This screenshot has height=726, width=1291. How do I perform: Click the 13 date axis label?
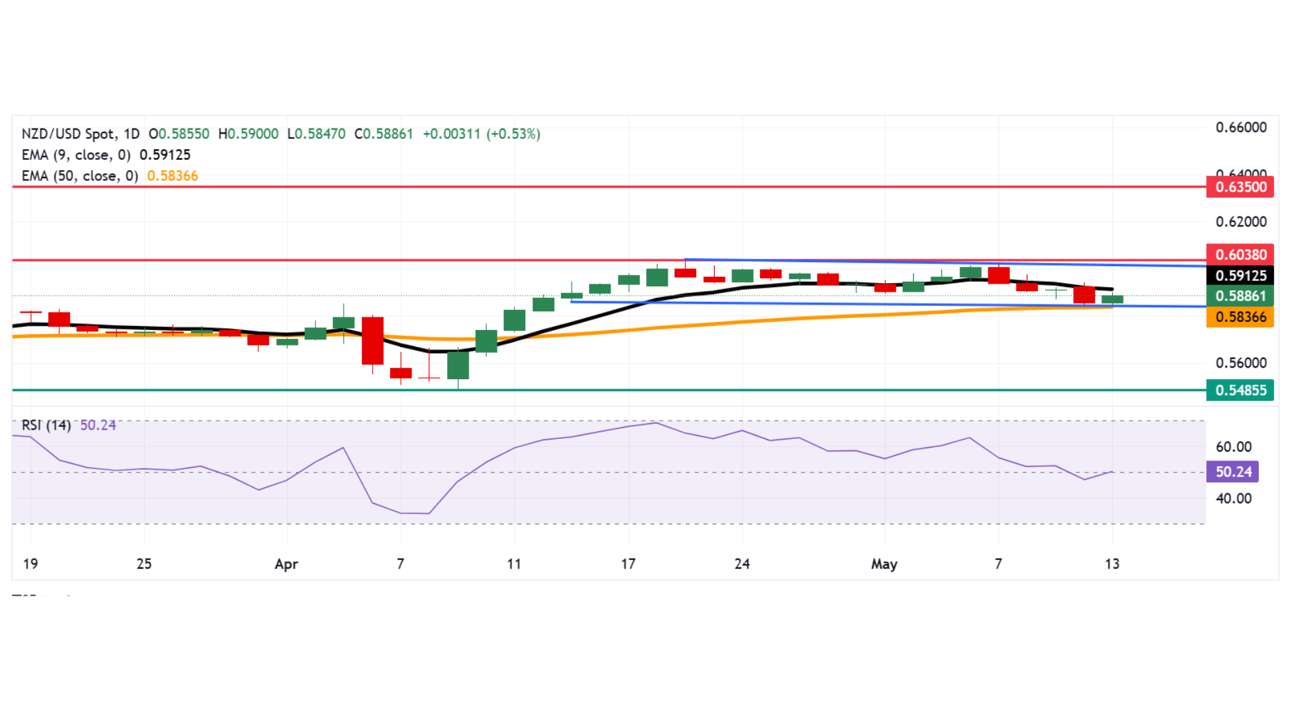point(1112,564)
